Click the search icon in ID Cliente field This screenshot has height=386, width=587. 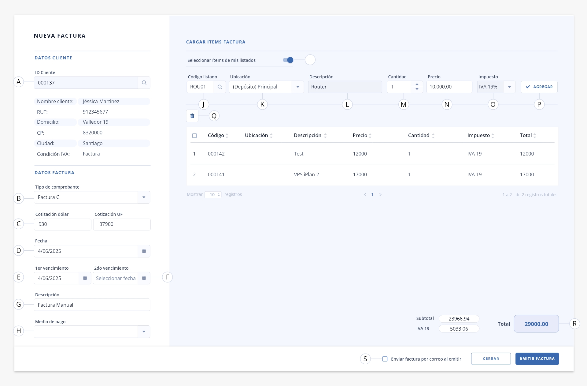click(144, 83)
